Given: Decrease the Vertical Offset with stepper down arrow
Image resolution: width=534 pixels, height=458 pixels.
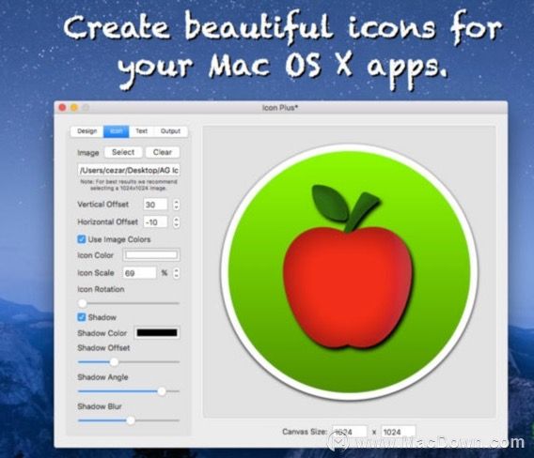Looking at the screenshot, I should [x=176, y=207].
